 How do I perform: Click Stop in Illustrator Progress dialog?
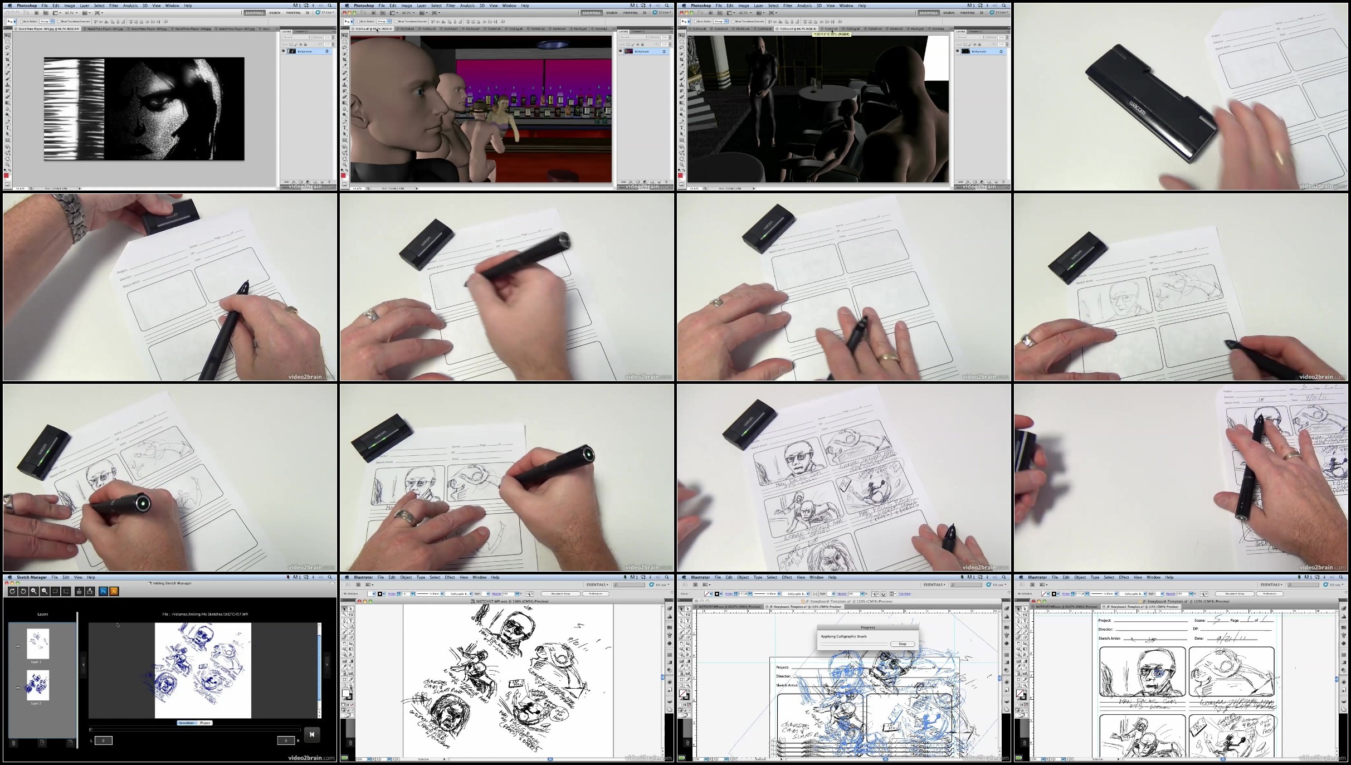point(902,644)
